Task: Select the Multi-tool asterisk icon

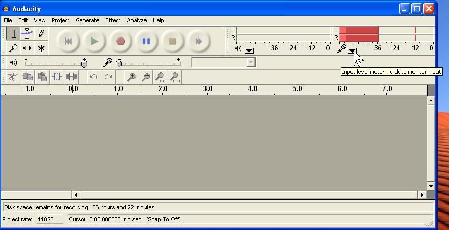Action: pos(41,48)
